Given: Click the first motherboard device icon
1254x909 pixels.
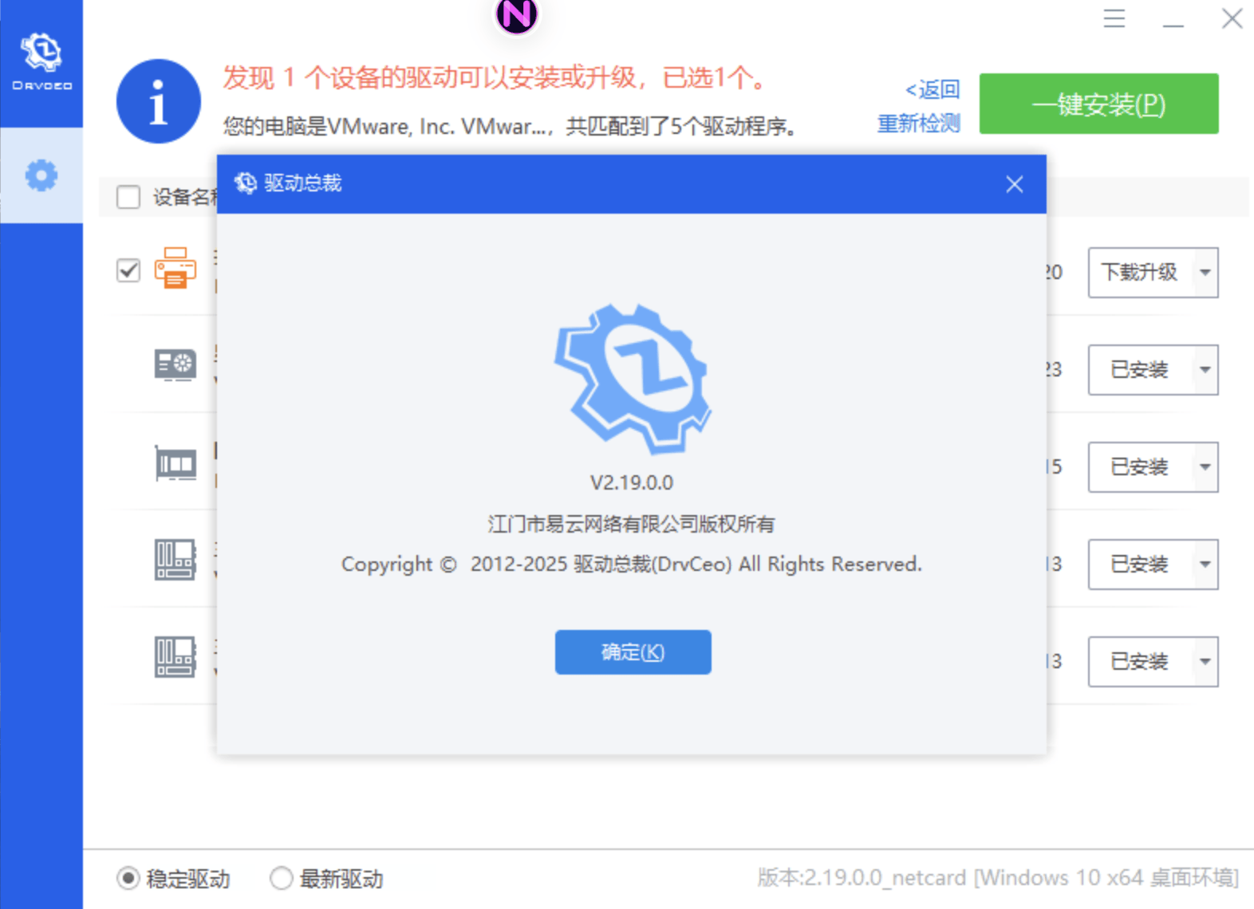Looking at the screenshot, I should pos(175,560).
